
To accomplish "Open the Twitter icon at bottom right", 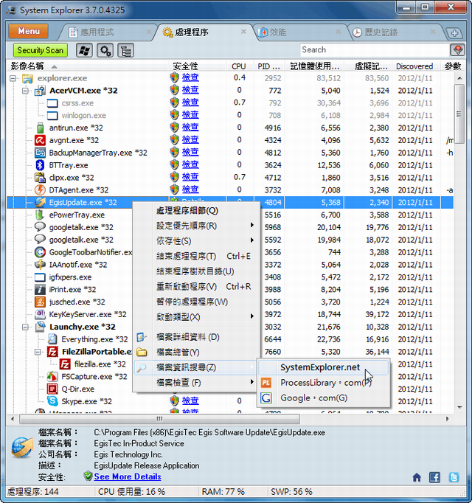I will [x=454, y=477].
